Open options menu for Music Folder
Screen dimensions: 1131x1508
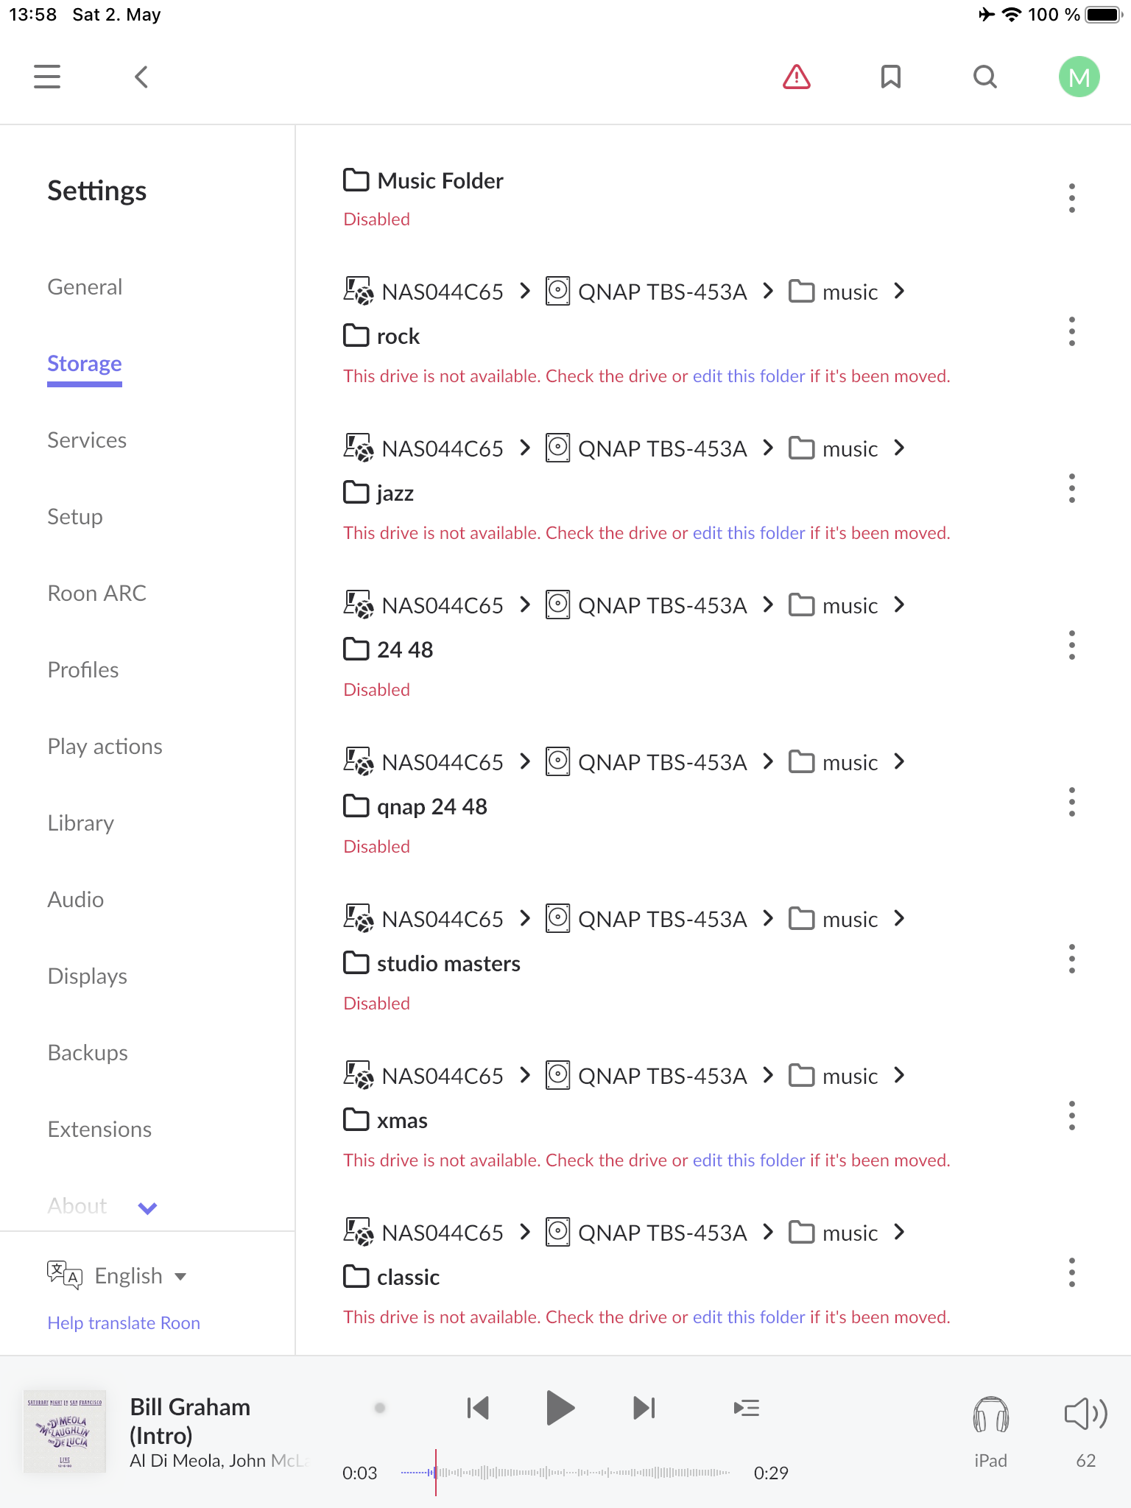point(1072,198)
